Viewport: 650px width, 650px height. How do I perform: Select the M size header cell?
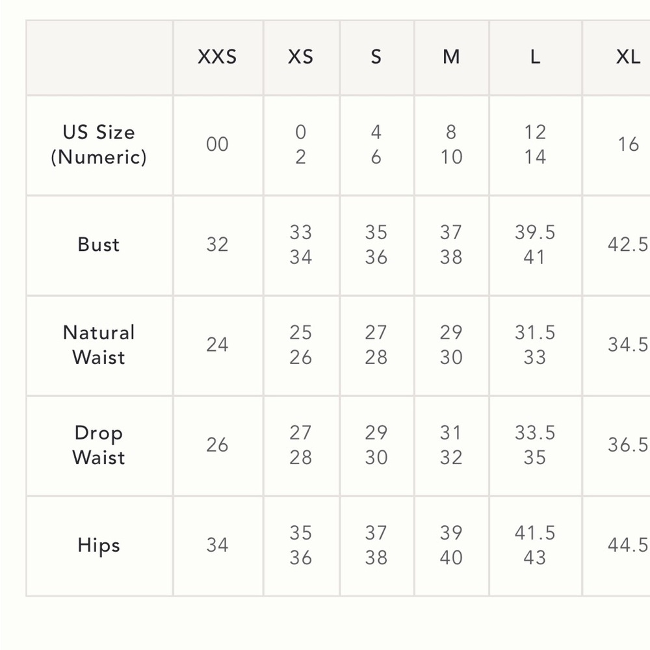[x=452, y=57]
